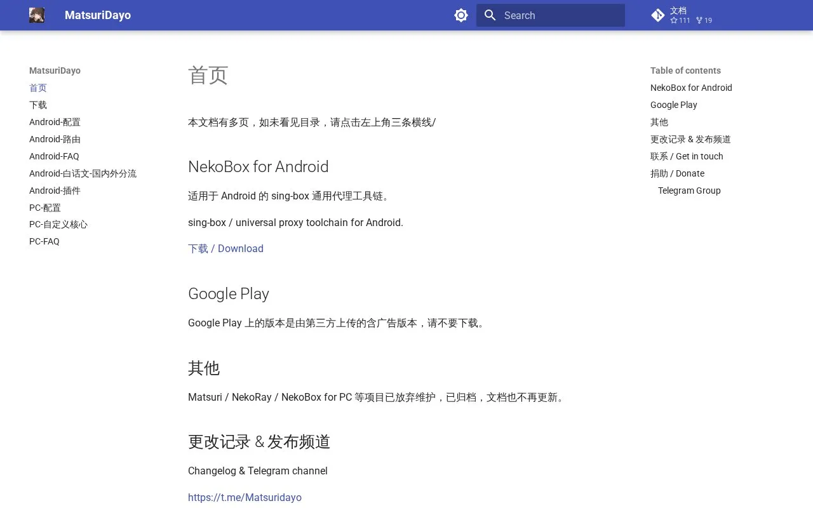
Task: Open Android-FAQ in the sidebar
Action: coord(54,156)
